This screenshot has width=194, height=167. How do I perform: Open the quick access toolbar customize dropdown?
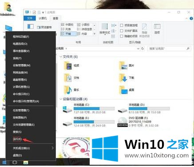point(43,12)
